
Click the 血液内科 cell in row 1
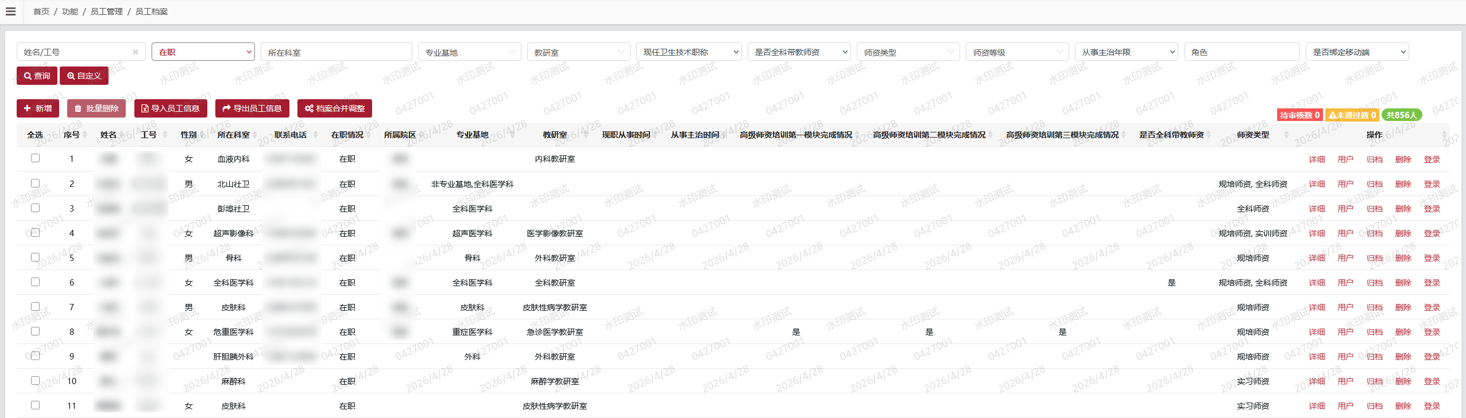tap(233, 159)
